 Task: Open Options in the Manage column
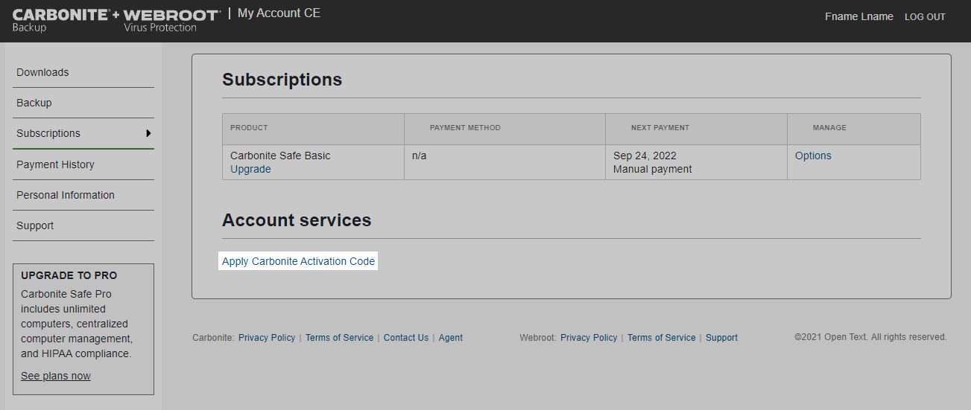[813, 156]
